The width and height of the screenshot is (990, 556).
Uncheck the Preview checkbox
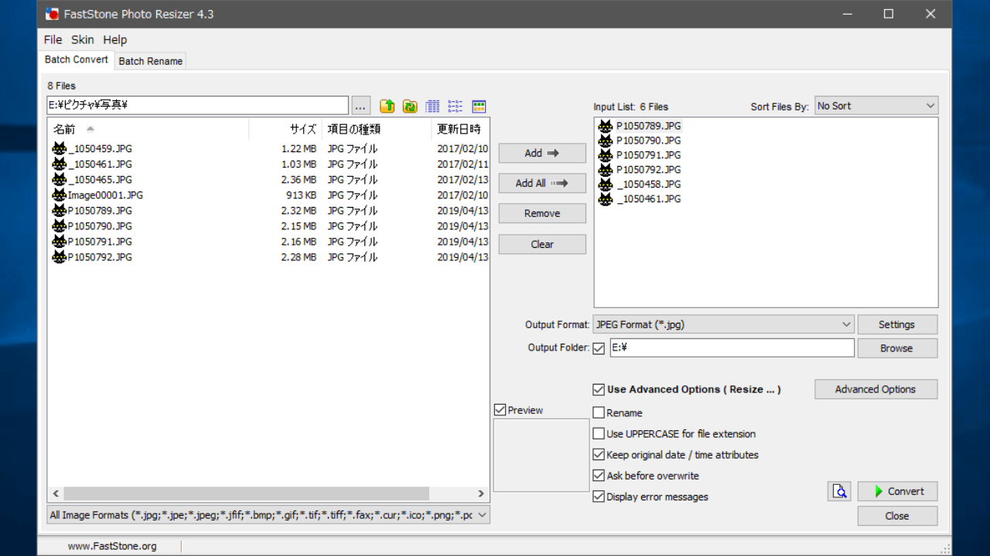click(500, 410)
